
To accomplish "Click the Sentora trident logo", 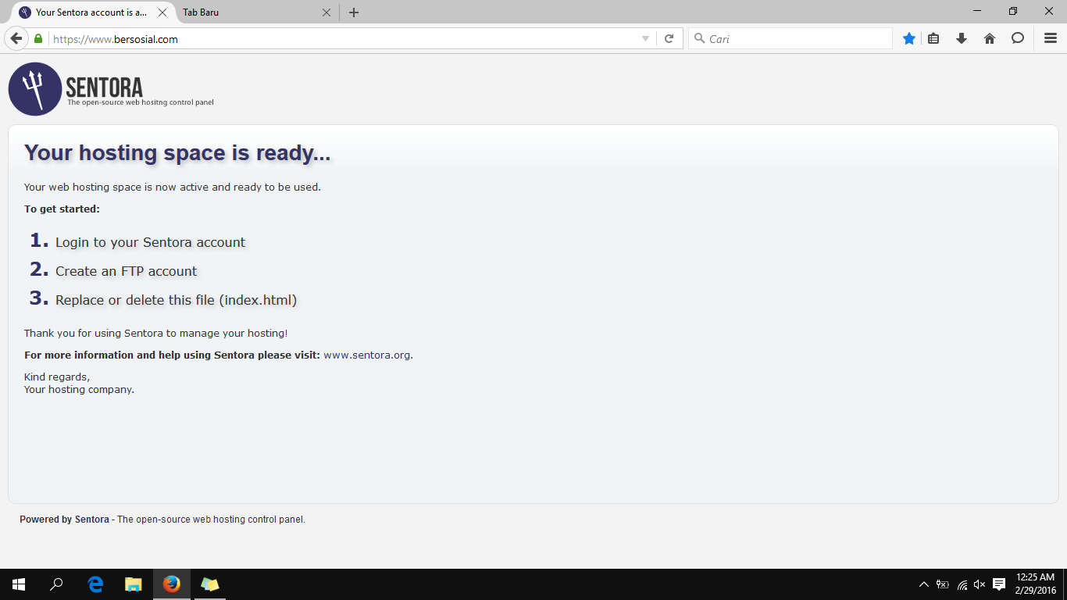I will point(34,89).
